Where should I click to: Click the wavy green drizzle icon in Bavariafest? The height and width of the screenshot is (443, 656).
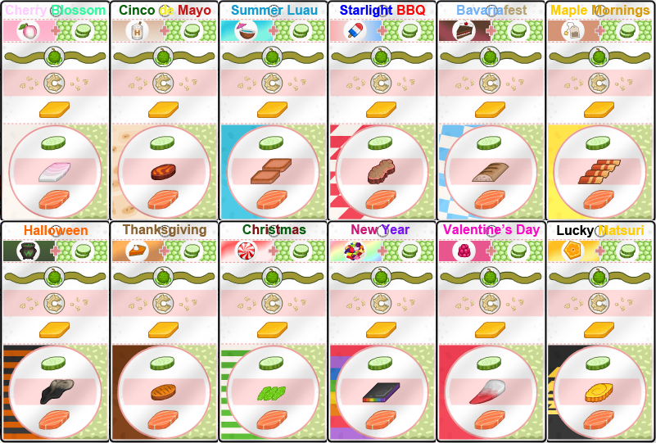pos(490,57)
